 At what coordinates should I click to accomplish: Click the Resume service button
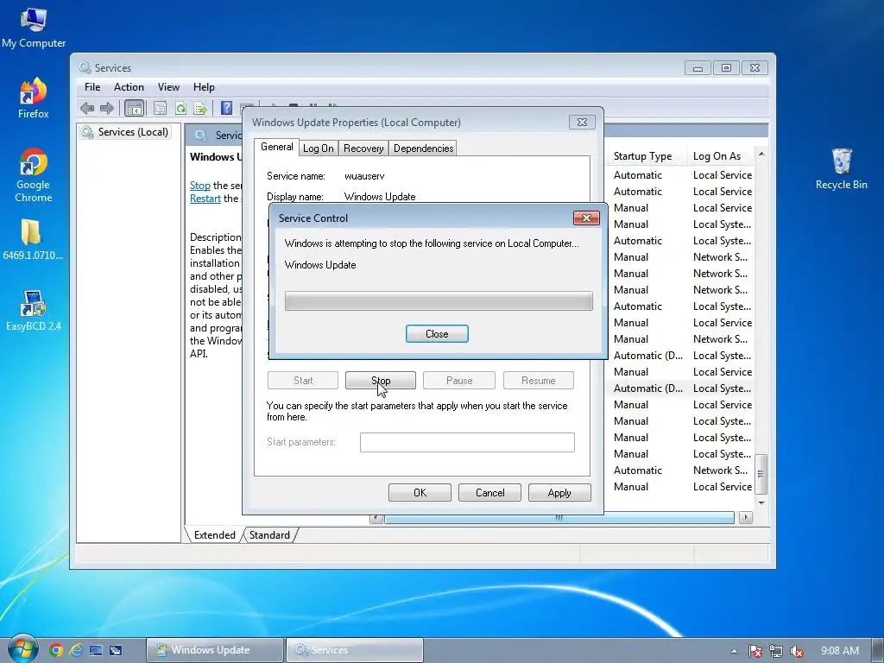(539, 381)
